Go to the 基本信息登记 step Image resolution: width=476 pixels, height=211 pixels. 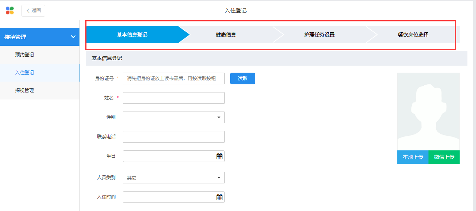pos(132,35)
